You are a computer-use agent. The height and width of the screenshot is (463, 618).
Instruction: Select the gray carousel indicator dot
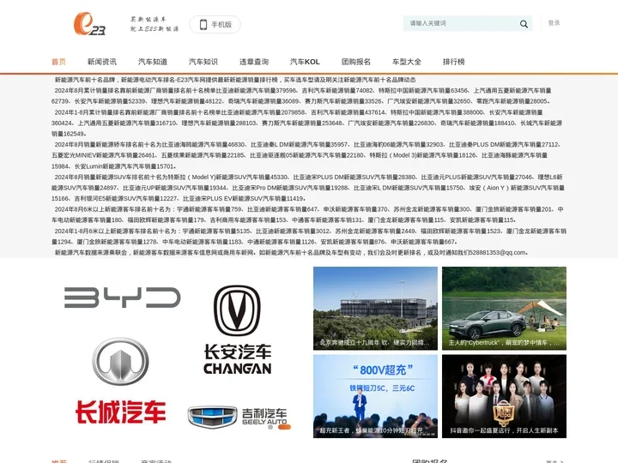270,427
